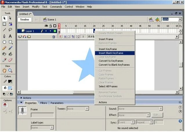
Task: Click the Black and White colors icon
Action: [4, 94]
